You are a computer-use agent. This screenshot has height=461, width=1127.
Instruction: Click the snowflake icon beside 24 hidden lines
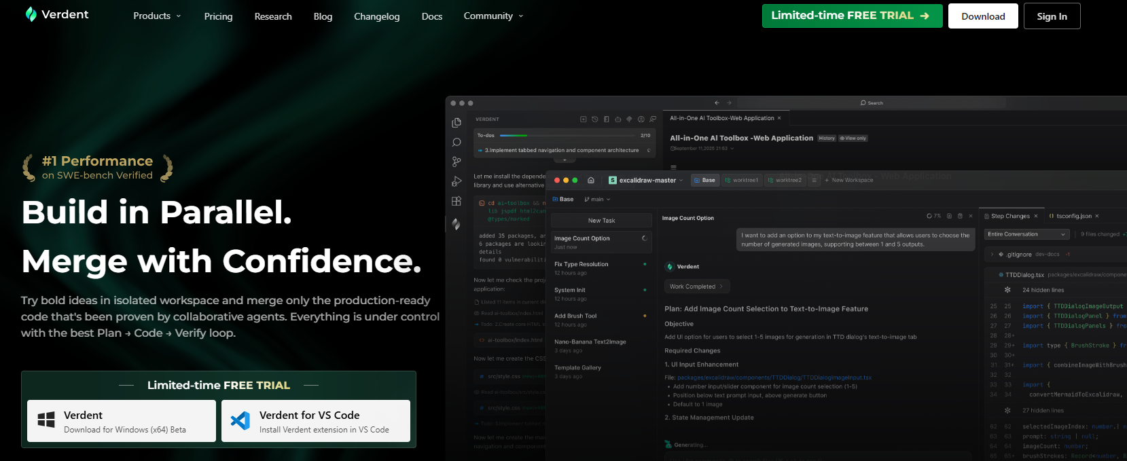pyautogui.click(x=1007, y=290)
